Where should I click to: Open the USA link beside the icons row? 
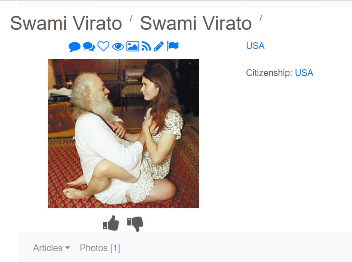click(x=255, y=46)
